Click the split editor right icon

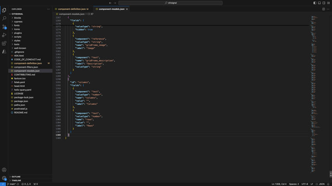(324, 9)
